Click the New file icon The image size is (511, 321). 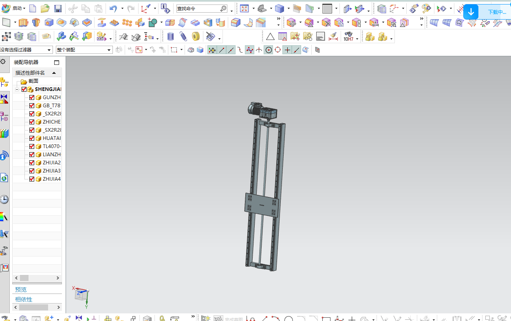pos(33,8)
